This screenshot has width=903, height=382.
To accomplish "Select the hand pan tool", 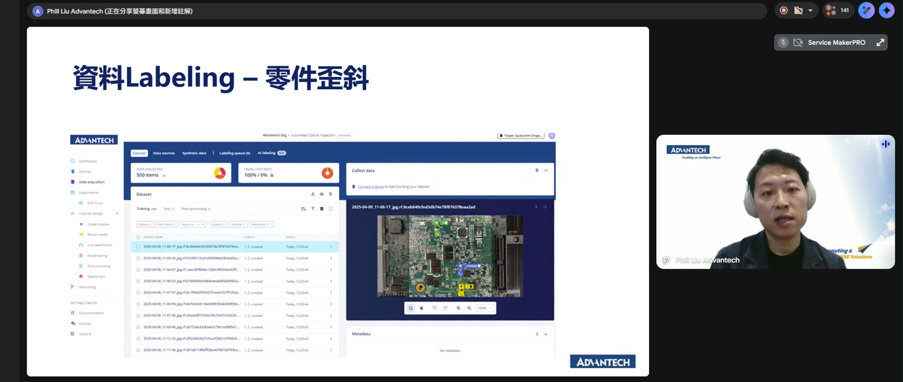I will (x=421, y=308).
